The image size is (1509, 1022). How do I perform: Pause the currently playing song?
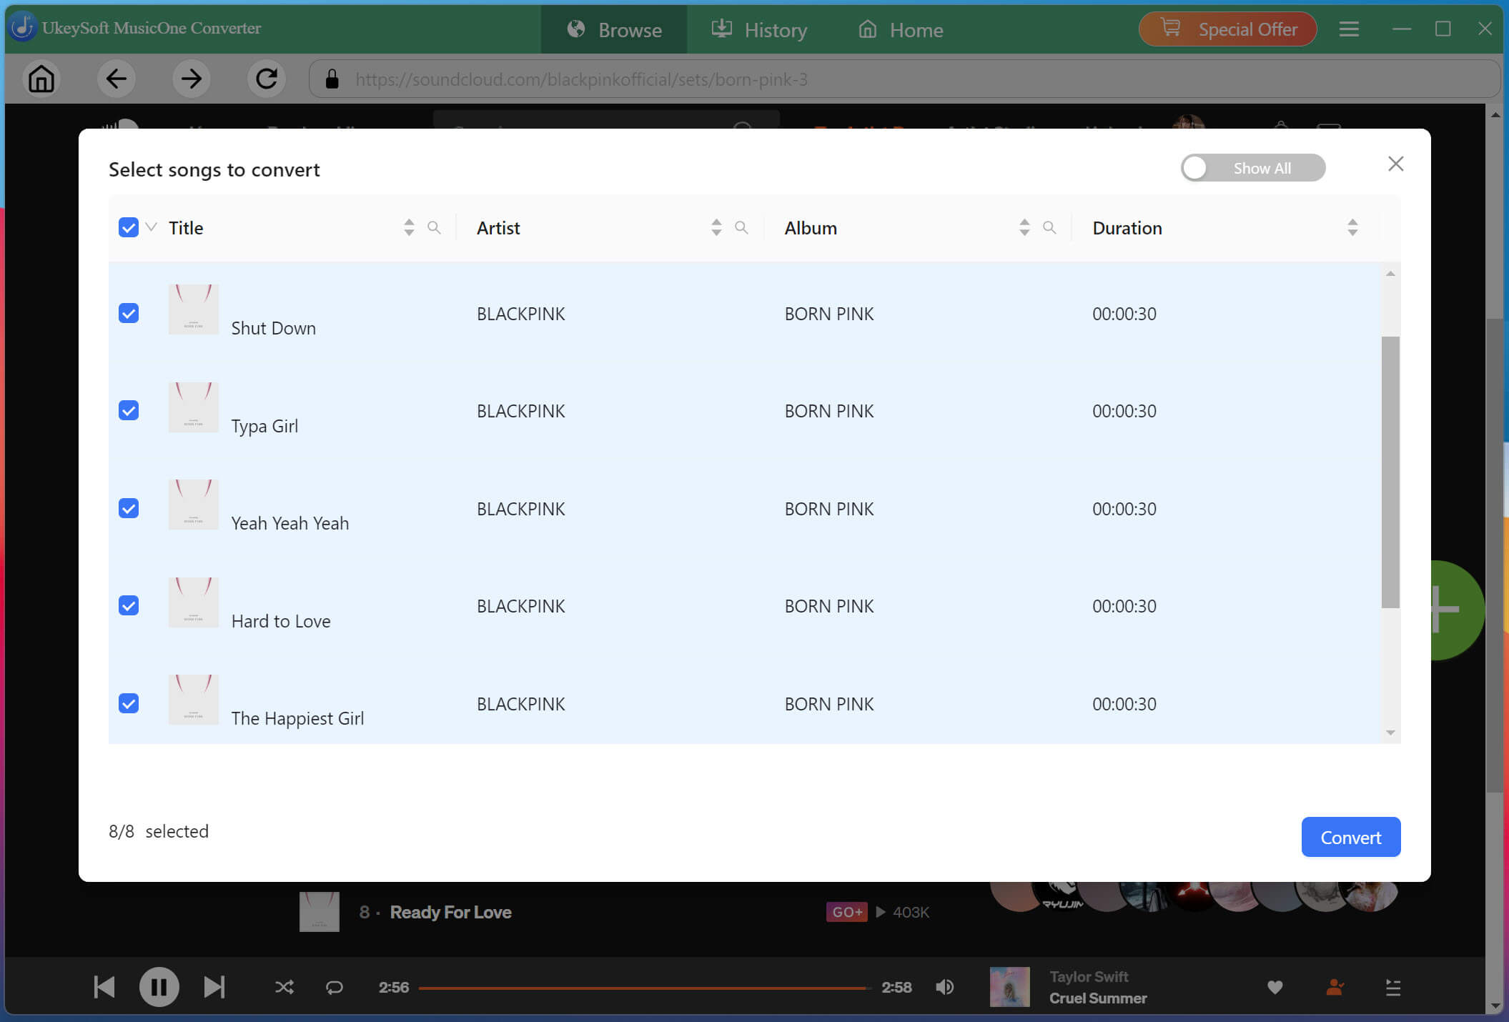pos(159,987)
